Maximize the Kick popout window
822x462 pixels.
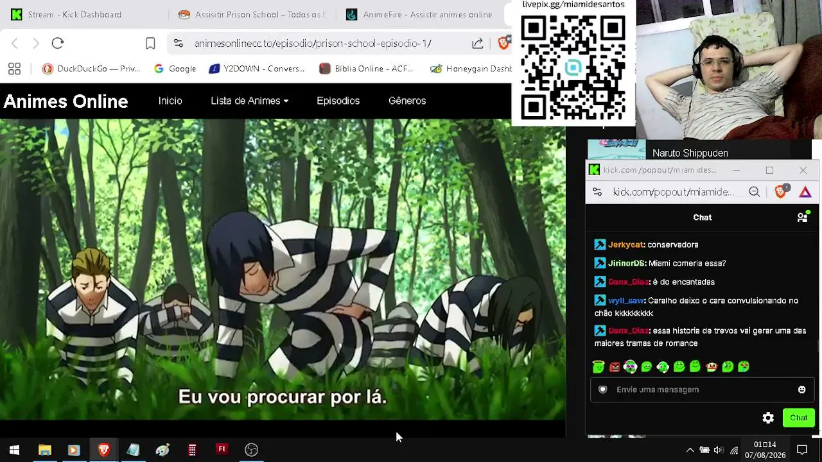[769, 170]
